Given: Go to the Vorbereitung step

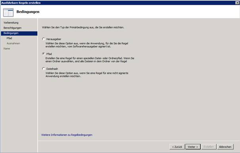Looking at the screenshot, I should (11, 23).
